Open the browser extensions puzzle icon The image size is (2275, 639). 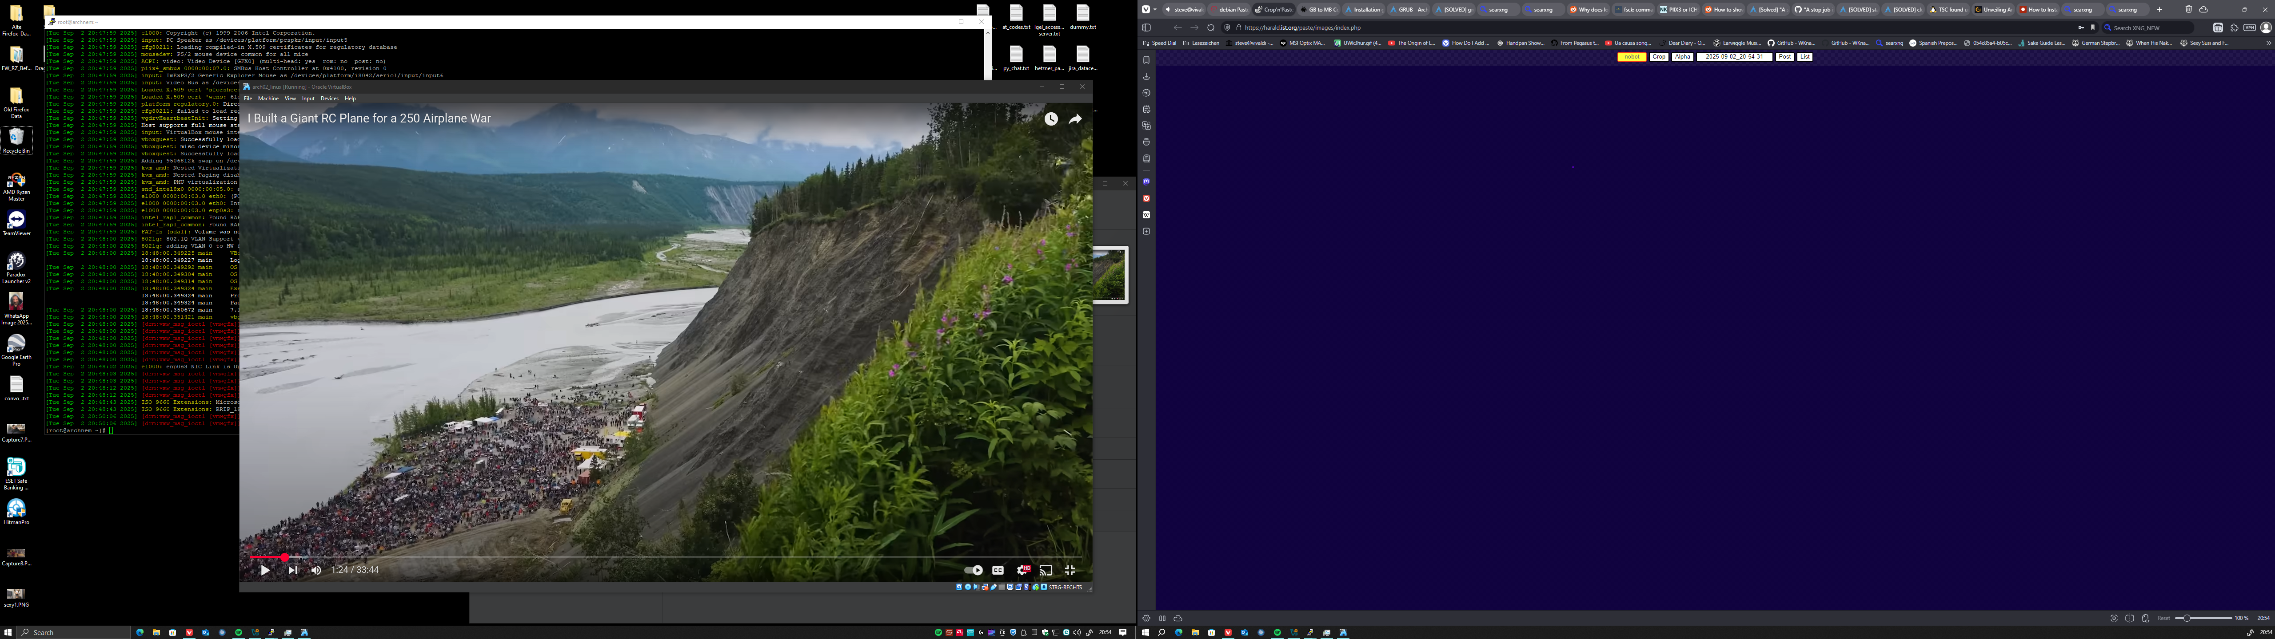(2235, 28)
